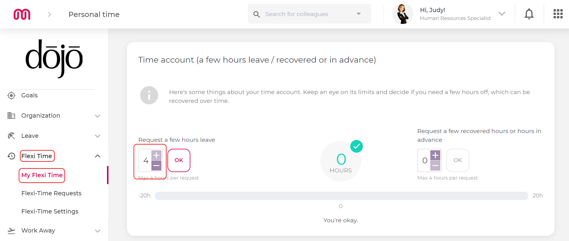Expand the Organization menu chevron
The image size is (569, 241).
[97, 116]
